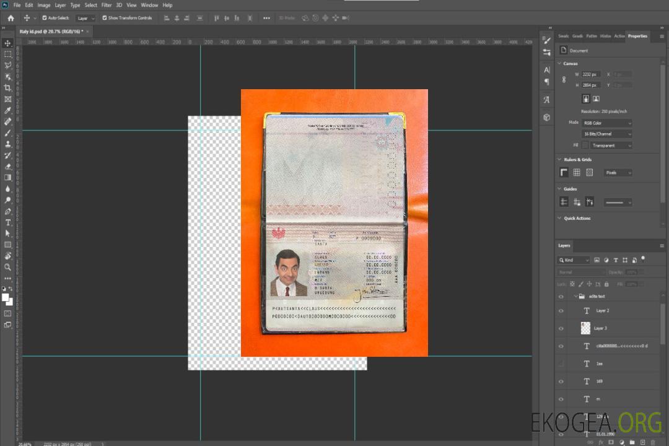Open the File menu
The image size is (669, 446).
[x=17, y=5]
